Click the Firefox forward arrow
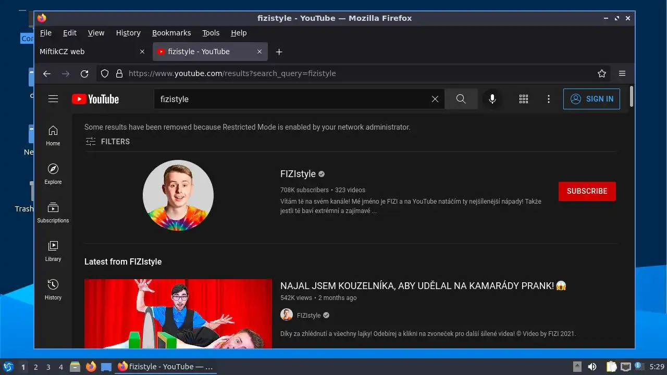Viewport: 667px width, 375px height. [66, 73]
